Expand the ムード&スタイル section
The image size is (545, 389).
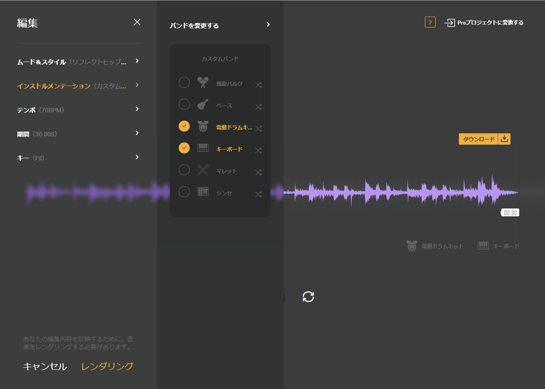click(78, 62)
